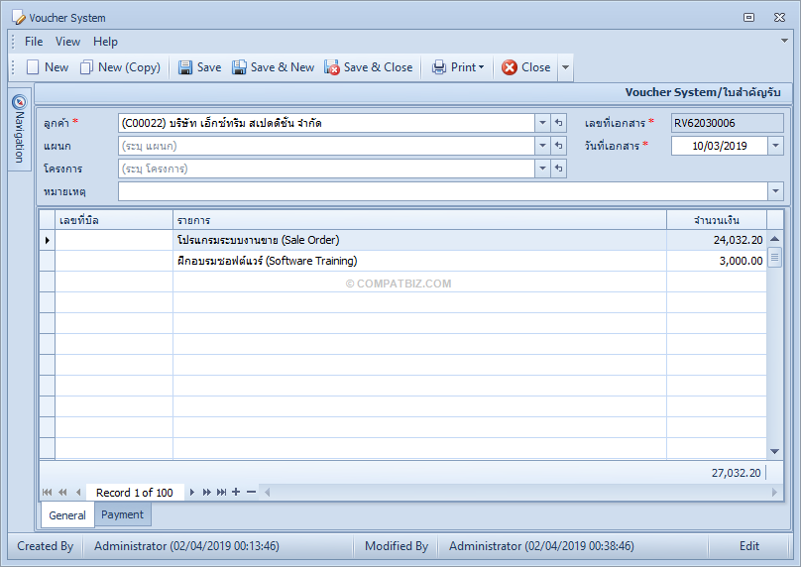This screenshot has width=801, height=567.
Task: Click Save & Close toolbar button
Action: tap(369, 67)
